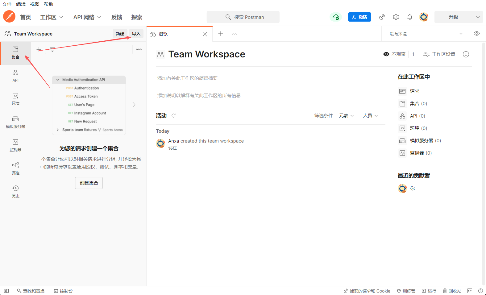This screenshot has width=486, height=295.
Task: Open 训练营 (Bootcamp) in status bar
Action: 406,291
